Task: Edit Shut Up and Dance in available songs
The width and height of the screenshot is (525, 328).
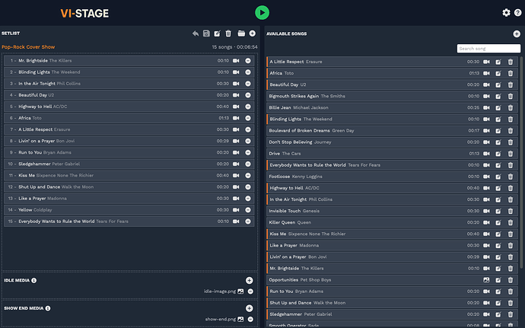Action: [498, 303]
